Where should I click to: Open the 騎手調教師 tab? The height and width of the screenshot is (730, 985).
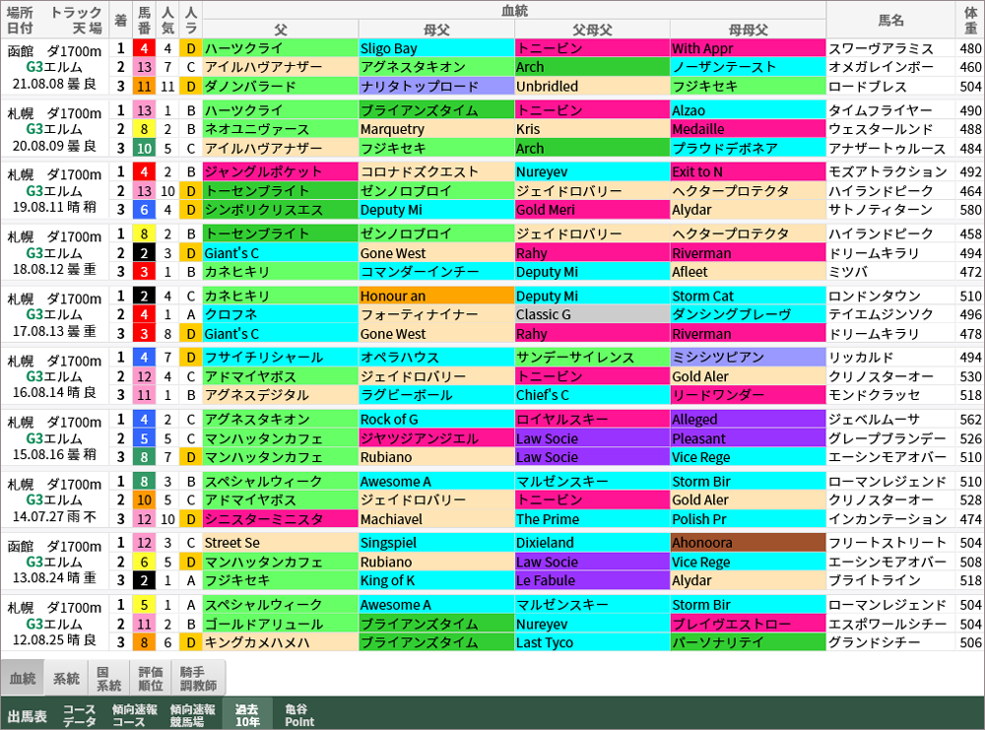point(199,678)
